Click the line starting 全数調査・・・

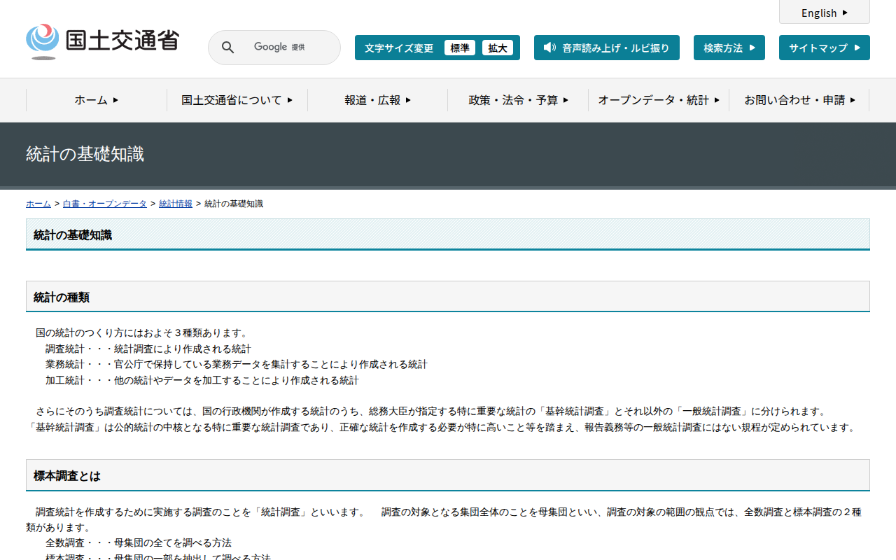(139, 542)
